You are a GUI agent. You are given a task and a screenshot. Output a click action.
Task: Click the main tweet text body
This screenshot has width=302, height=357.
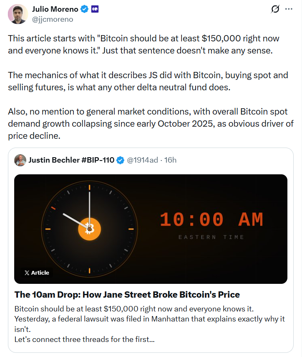coord(150,84)
